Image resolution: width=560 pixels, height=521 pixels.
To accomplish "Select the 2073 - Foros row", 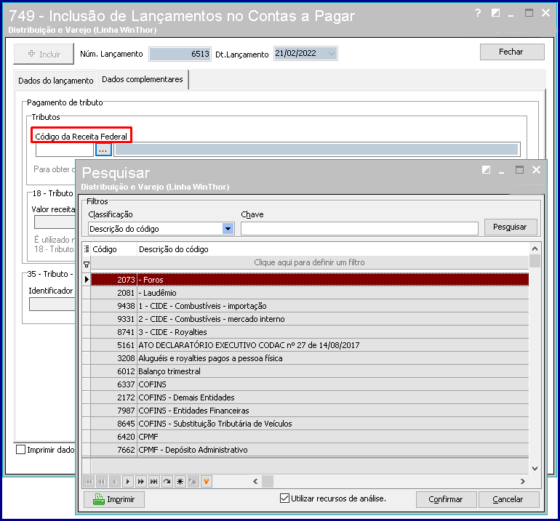I will coord(310,280).
